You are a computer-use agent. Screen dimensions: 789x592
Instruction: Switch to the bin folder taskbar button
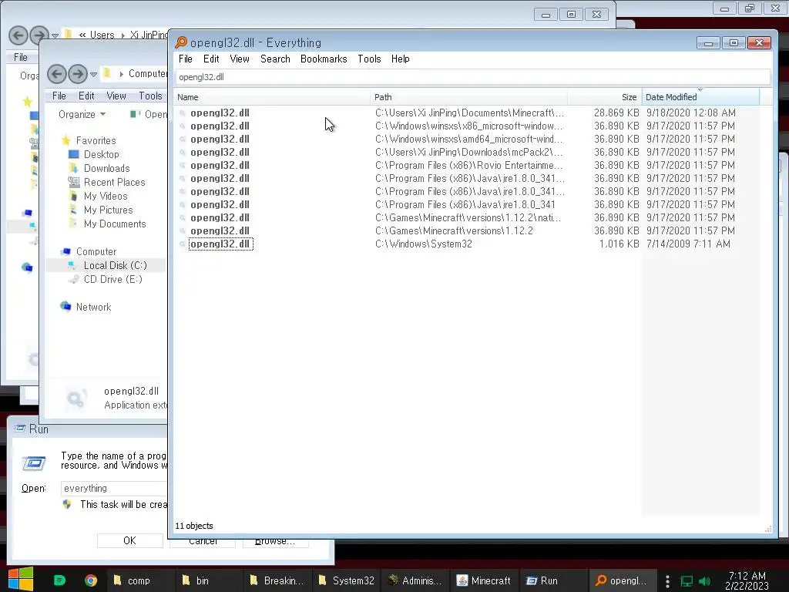(x=208, y=580)
